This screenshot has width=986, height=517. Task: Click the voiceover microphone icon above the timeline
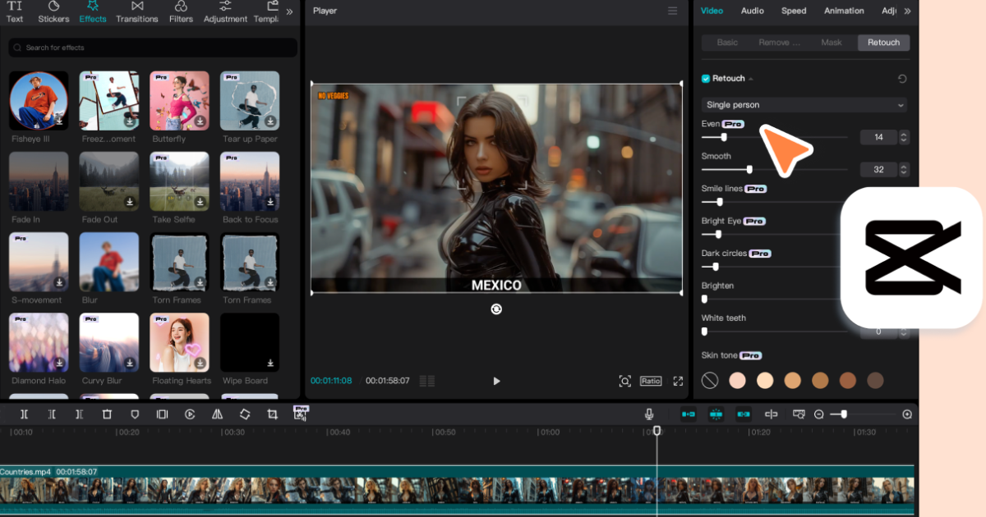coord(649,414)
